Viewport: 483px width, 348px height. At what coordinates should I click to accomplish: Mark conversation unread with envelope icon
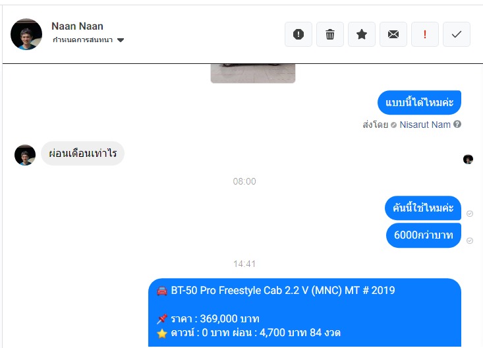coord(393,34)
